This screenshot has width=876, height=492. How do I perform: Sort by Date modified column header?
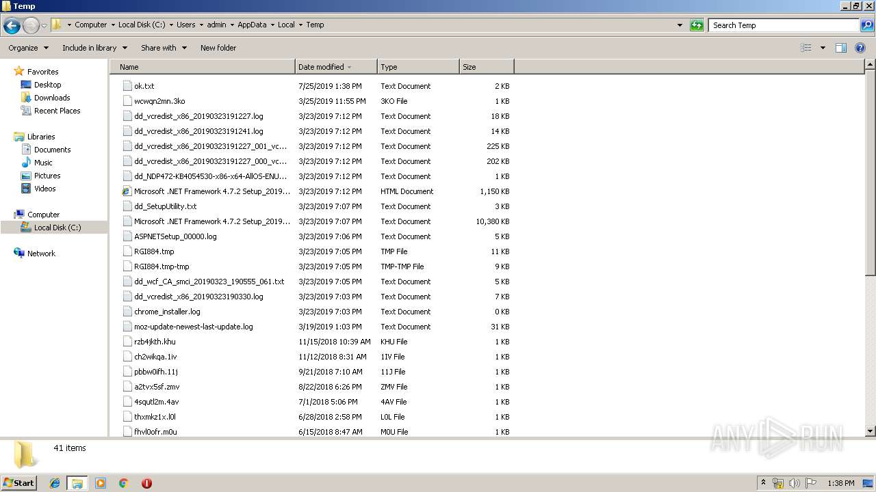[336, 67]
